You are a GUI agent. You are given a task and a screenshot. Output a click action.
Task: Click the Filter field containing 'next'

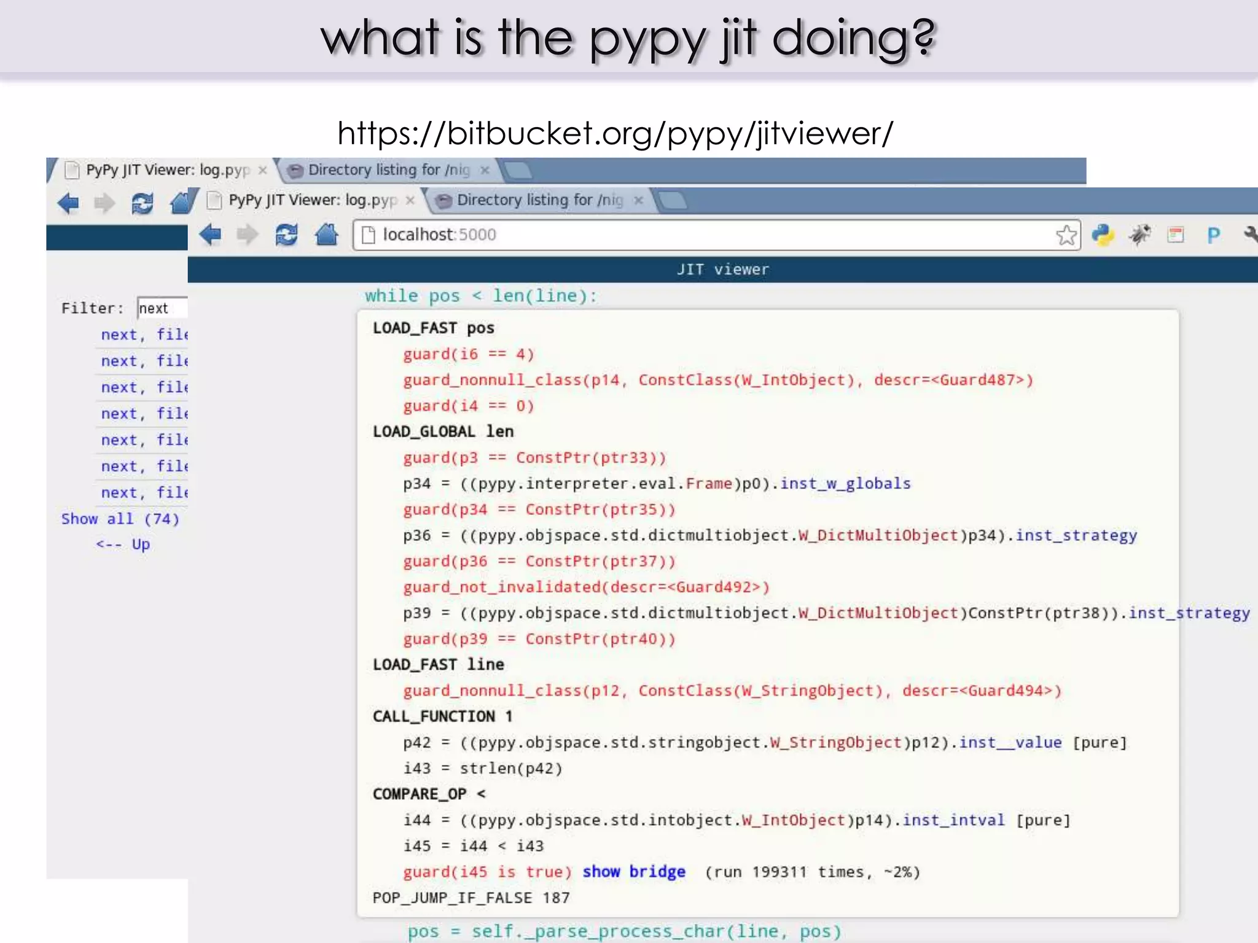pos(162,308)
